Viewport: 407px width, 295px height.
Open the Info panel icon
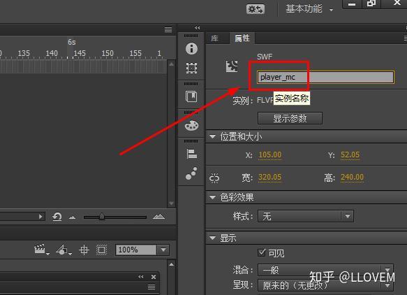191,49
